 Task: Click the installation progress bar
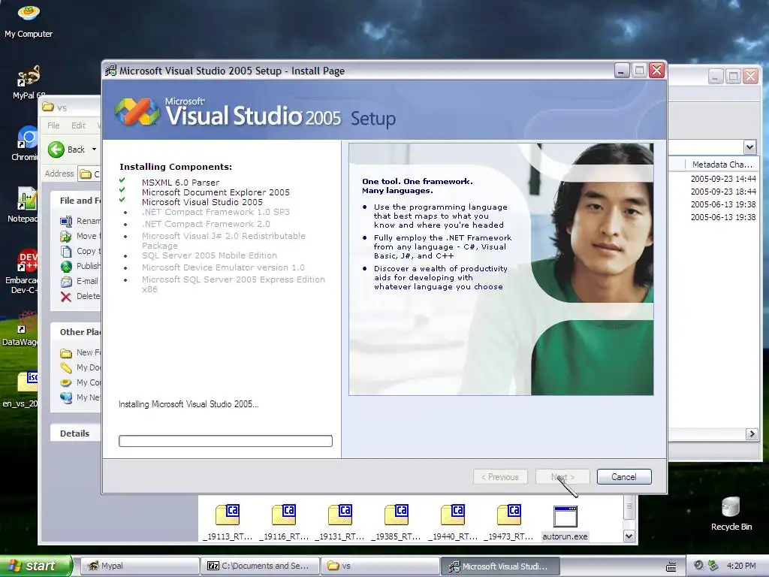coord(225,441)
